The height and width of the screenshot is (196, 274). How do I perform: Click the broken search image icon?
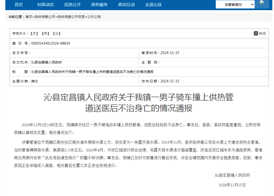pyautogui.click(x=262, y=2)
